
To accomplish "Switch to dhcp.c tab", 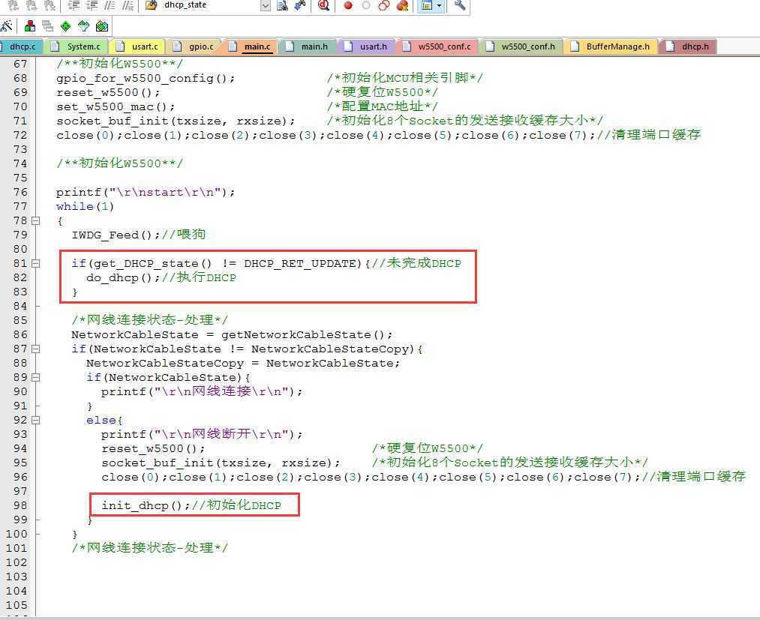I will [21, 46].
